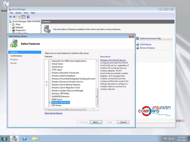Open the More about features link

[x=54, y=113]
